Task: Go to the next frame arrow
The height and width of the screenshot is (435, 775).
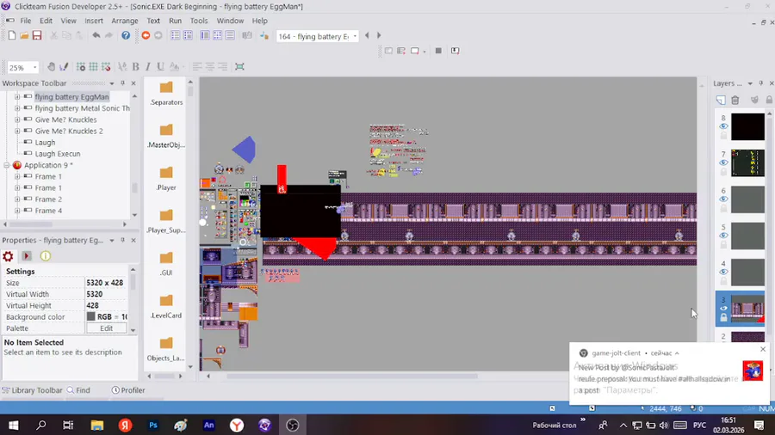Action: click(x=379, y=35)
